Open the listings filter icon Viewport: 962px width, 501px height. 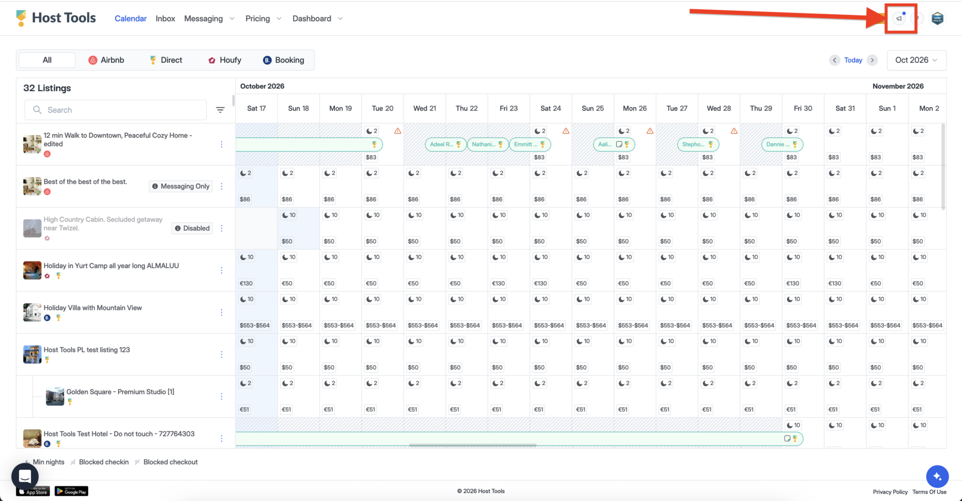(220, 110)
